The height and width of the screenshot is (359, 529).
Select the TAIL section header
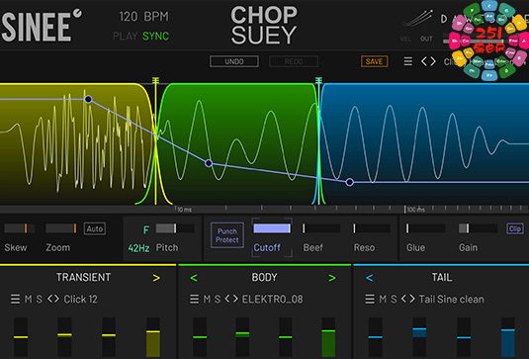442,277
